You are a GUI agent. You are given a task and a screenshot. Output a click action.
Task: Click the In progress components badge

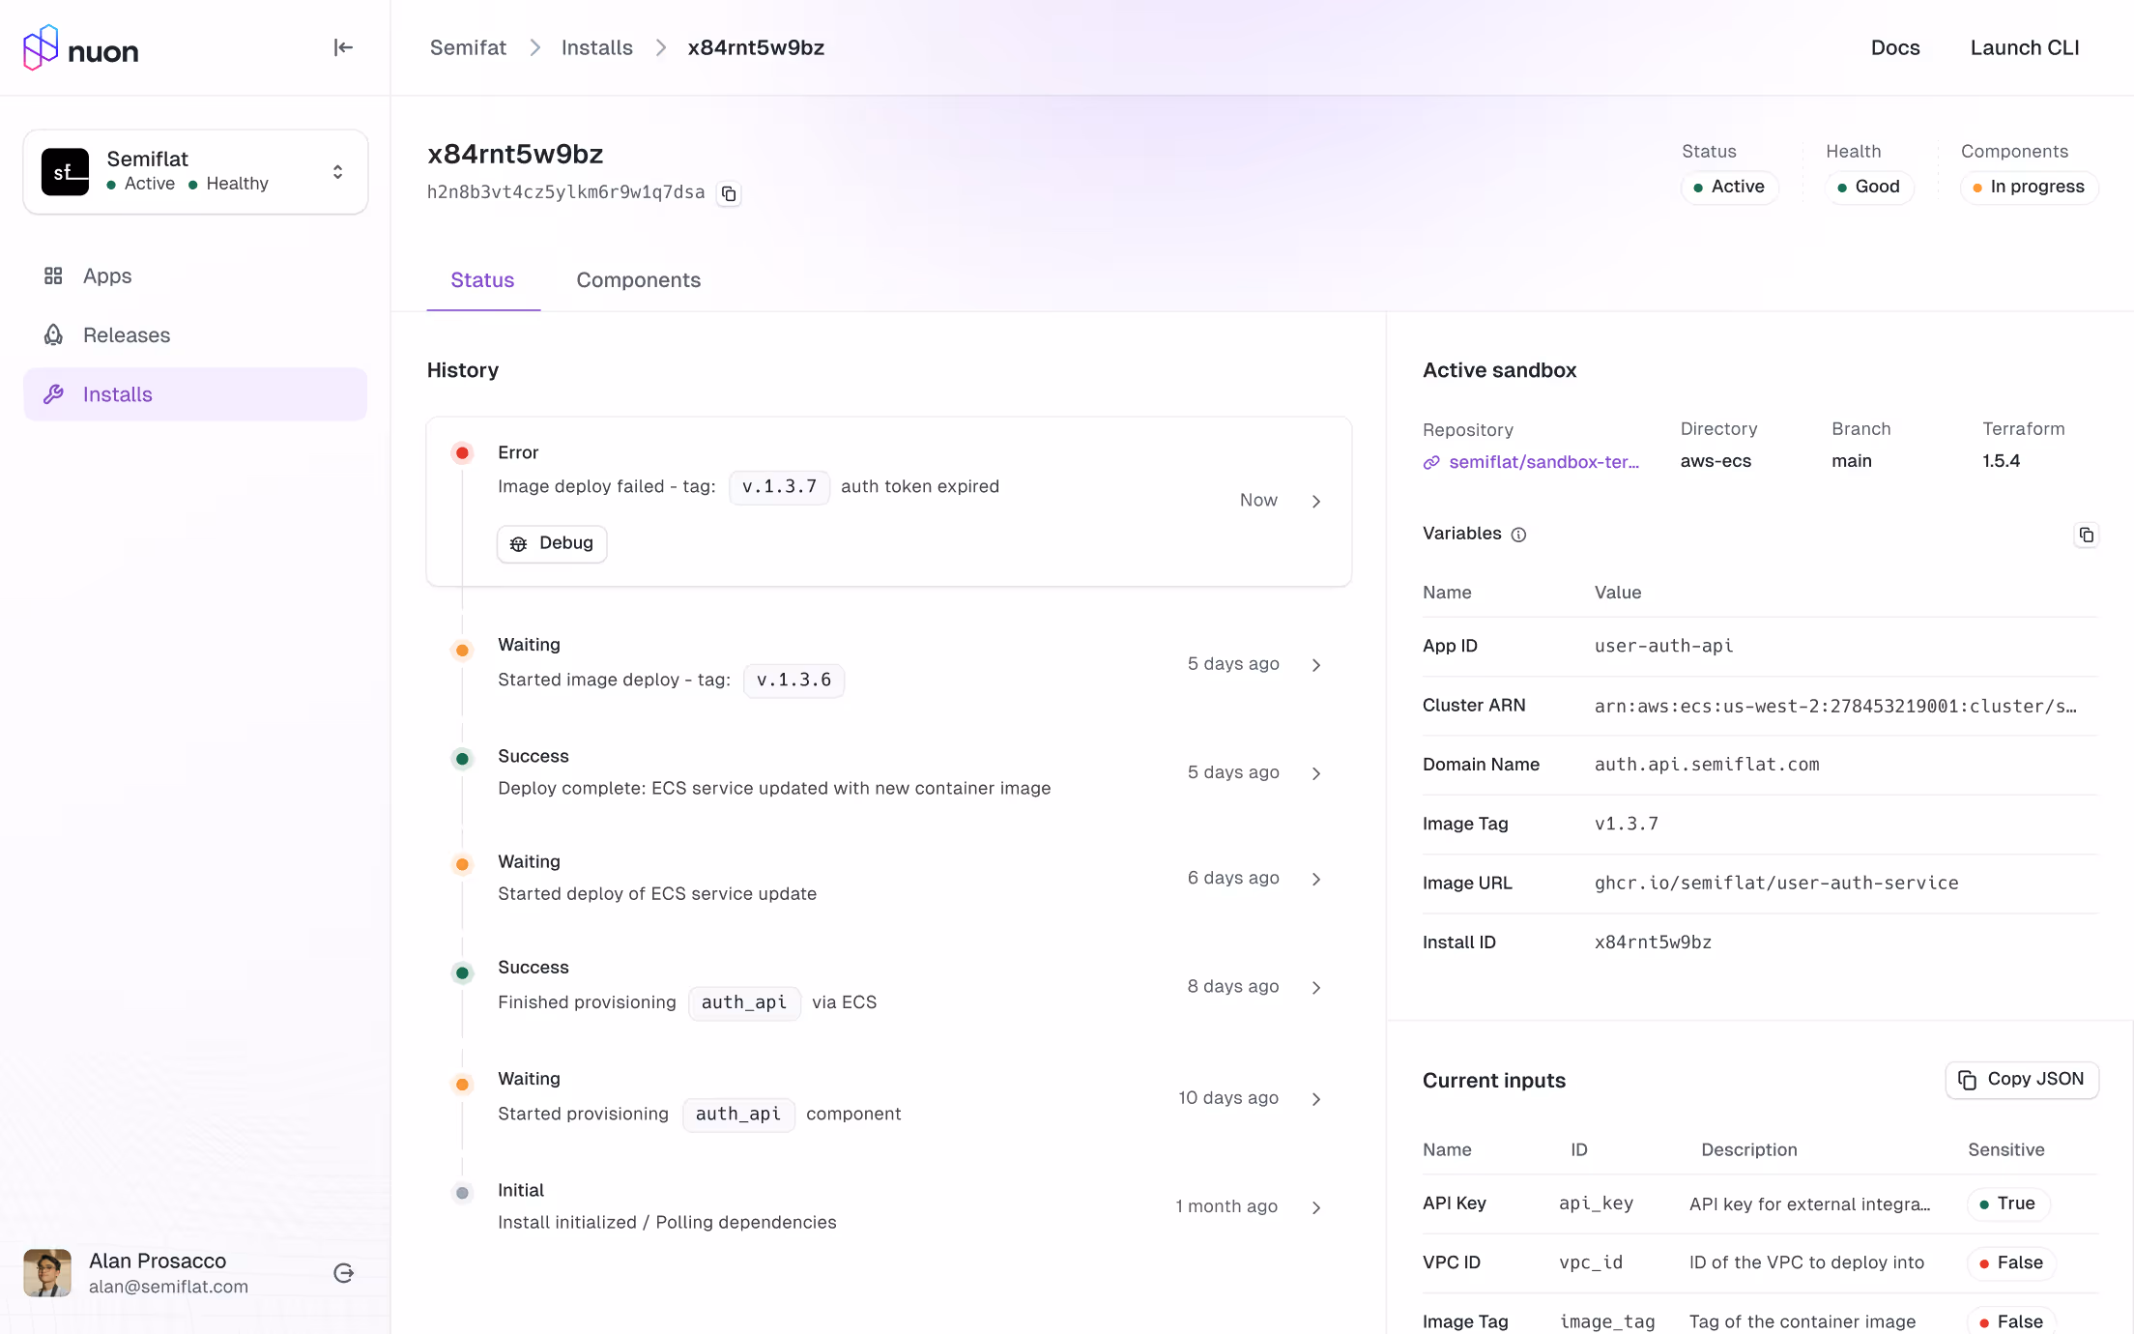[x=2029, y=187]
